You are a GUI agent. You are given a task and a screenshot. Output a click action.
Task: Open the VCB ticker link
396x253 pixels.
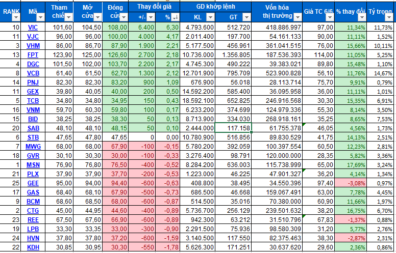point(33,73)
